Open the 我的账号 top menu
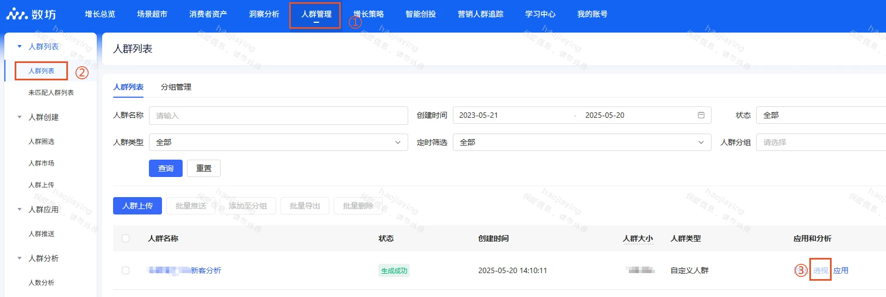Viewport: 886px width, 297px height. click(592, 14)
